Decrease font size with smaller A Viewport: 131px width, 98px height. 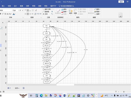point(23,10)
